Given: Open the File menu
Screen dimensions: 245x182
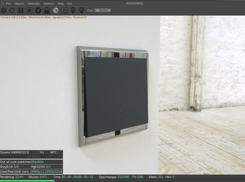Looking at the screenshot, I should 8,3.
